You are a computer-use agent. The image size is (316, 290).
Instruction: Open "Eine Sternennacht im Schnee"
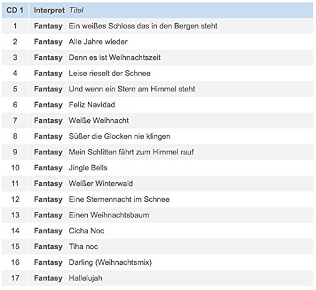pyautogui.click(x=119, y=199)
